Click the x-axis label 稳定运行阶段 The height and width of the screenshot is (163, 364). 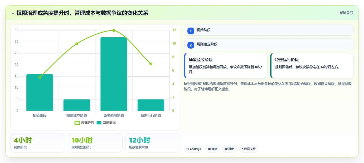(151, 115)
